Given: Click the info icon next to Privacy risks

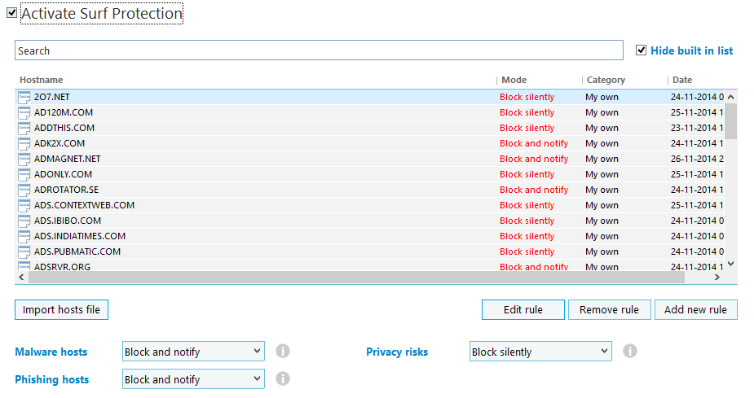Looking at the screenshot, I should pyautogui.click(x=630, y=352).
